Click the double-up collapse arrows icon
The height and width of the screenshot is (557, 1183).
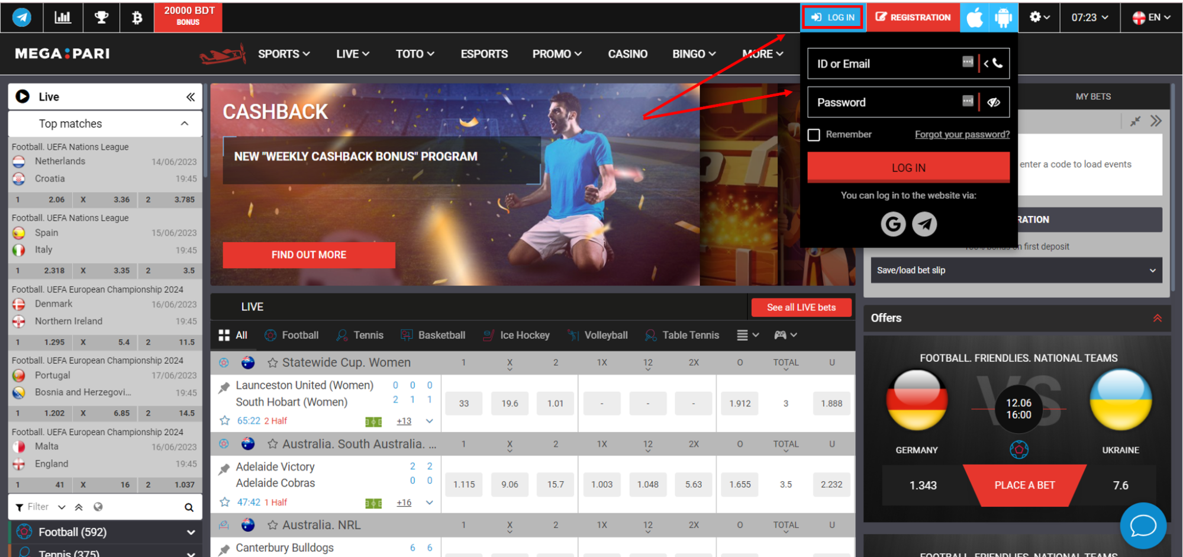pyautogui.click(x=79, y=507)
